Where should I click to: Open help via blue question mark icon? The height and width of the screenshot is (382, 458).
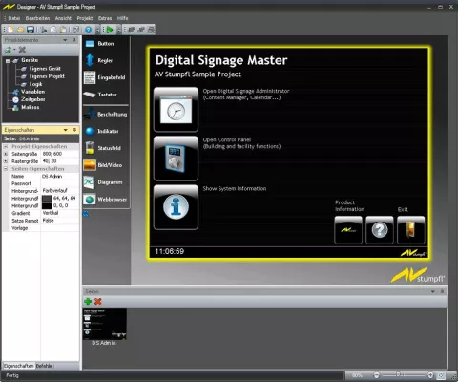click(x=89, y=30)
